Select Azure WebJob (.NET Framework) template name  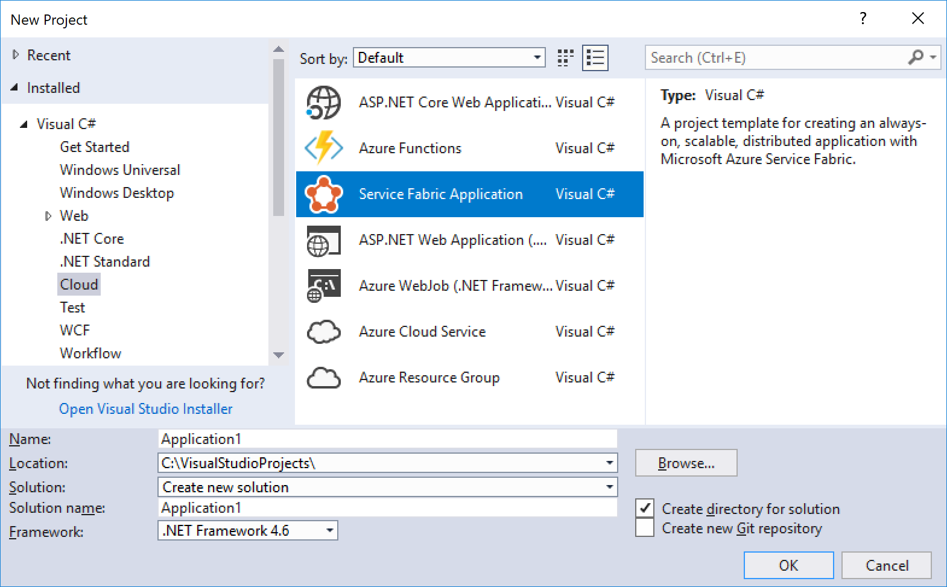coord(456,286)
